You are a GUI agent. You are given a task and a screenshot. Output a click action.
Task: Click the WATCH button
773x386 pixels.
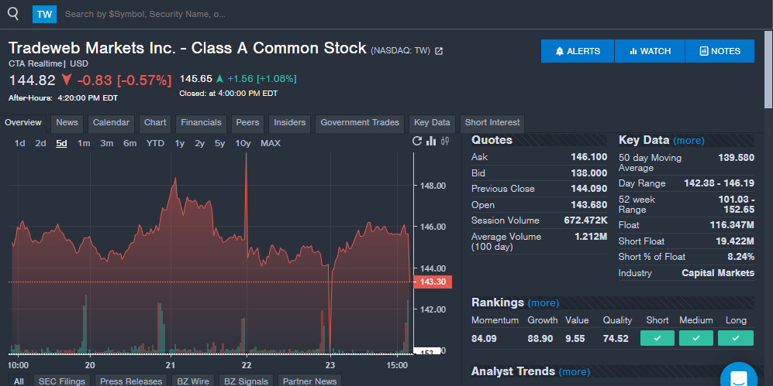coord(650,51)
